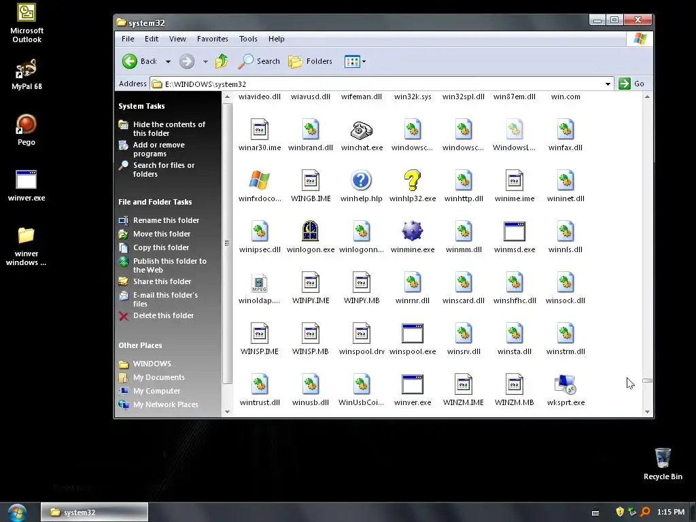
Task: Click the Go button
Action: coord(631,84)
